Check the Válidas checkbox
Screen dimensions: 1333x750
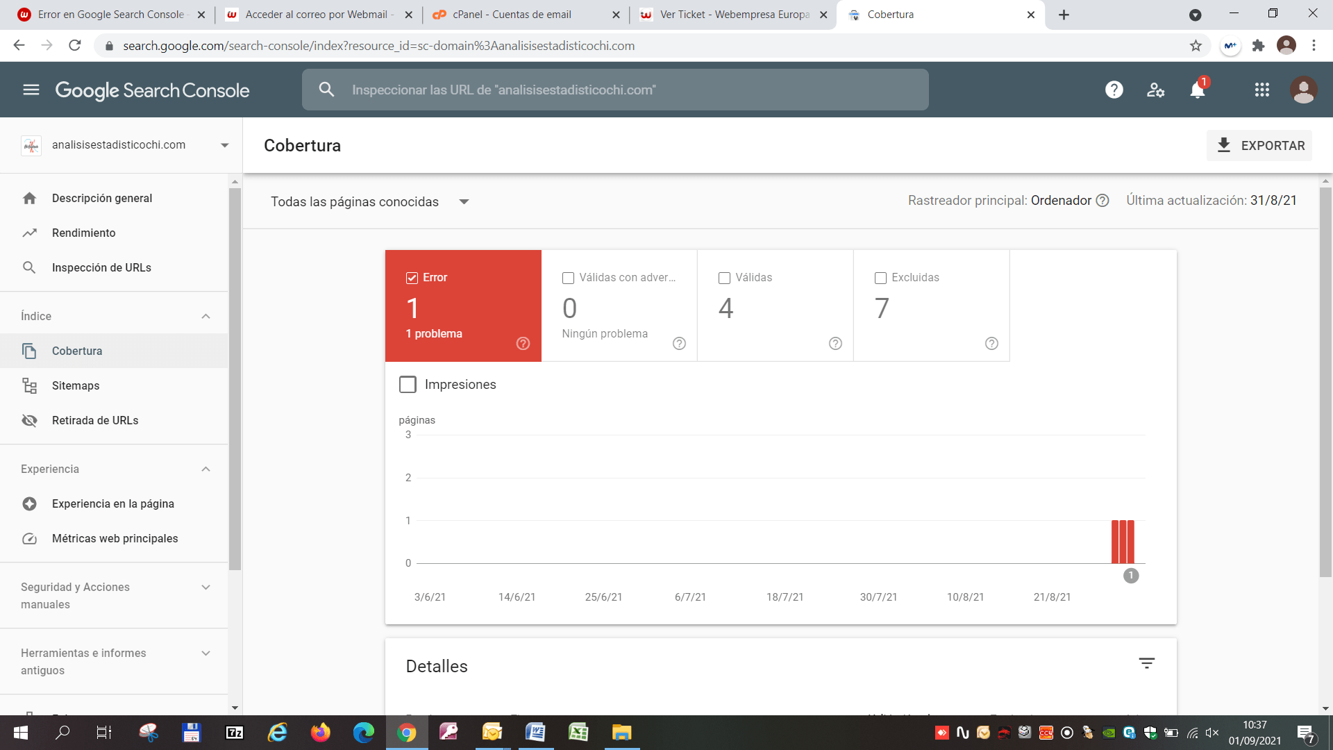724,278
